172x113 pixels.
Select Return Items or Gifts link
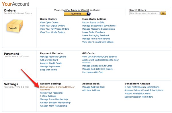(93, 22)
